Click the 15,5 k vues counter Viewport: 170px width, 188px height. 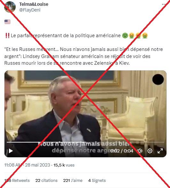point(64,165)
